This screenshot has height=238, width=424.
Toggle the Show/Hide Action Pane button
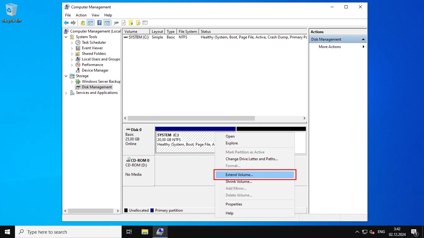[x=107, y=23]
